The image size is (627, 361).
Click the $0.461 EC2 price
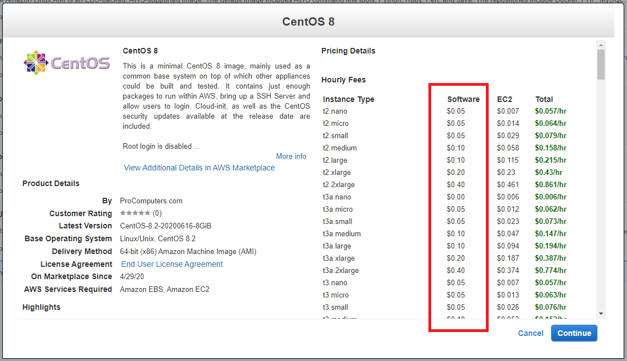[x=508, y=184]
